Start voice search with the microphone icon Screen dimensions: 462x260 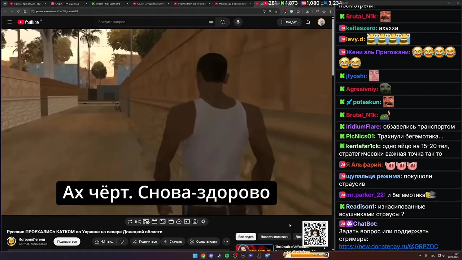pos(237,22)
